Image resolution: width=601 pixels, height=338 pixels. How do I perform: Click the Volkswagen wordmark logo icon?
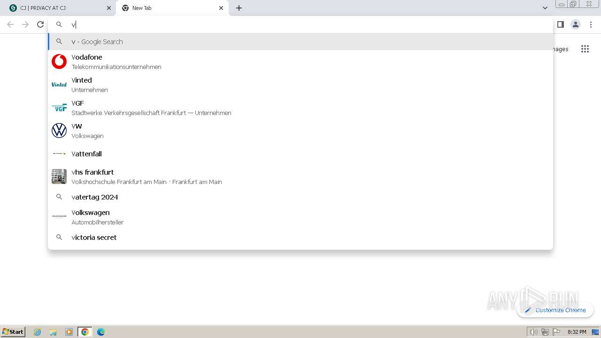coord(59,216)
